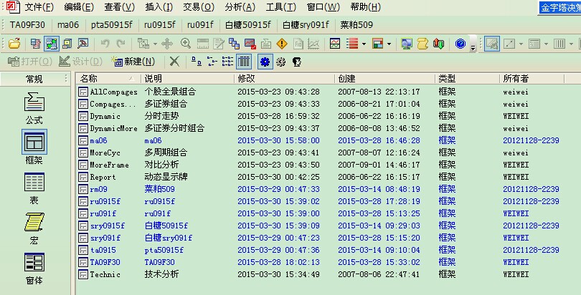Switch to 菜粕509 tab
Viewport: 581px width, 295px height.
356,25
